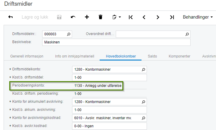
Task: Open the Saldo tab
Action: (152, 56)
